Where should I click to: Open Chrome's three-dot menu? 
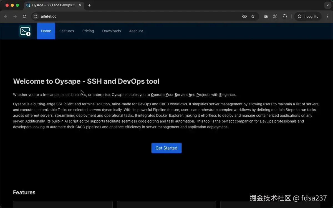coord(328,16)
